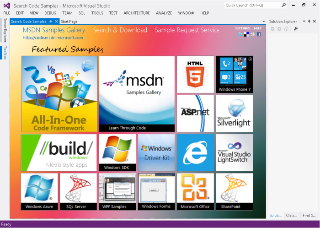
Task: Expand the Toolbox side tab
Action: 5,53
